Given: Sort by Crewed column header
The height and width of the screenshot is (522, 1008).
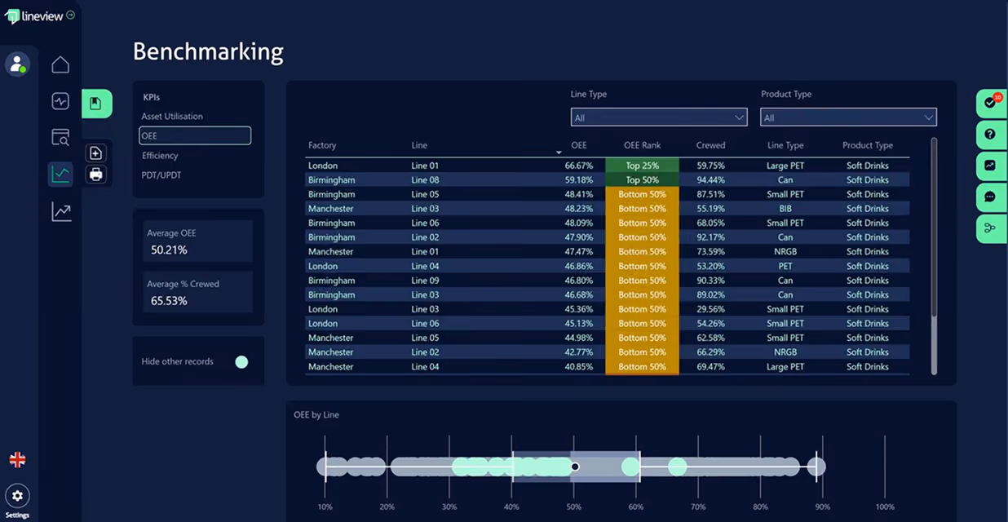Looking at the screenshot, I should click(x=710, y=145).
